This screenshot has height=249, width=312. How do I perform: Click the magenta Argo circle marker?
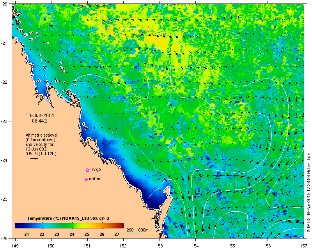pyautogui.click(x=87, y=170)
